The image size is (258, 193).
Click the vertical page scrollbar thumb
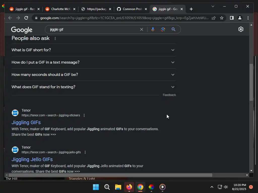click(x=251, y=82)
